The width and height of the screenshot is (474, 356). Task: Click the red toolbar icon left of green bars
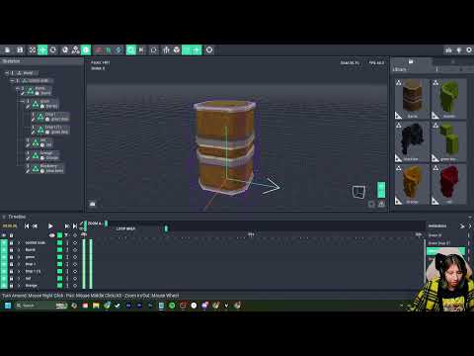[x=98, y=50]
